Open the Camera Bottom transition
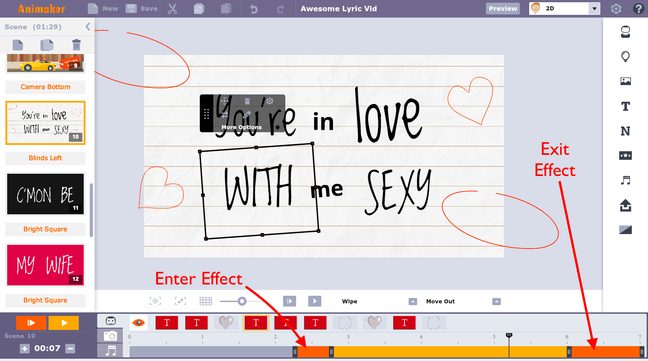This screenshot has width=648, height=361. tap(45, 87)
